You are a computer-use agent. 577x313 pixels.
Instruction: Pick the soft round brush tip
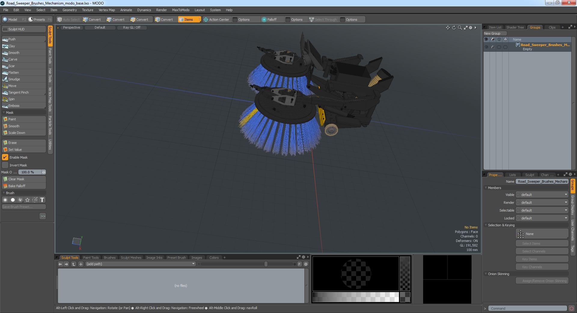click(5, 200)
